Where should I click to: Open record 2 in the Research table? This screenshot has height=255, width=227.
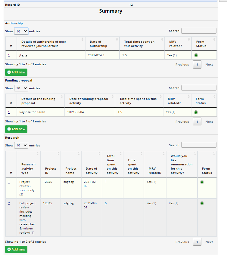click(x=9, y=203)
